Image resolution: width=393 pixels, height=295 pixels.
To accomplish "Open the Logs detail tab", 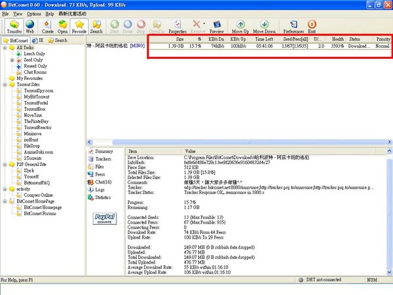I will point(96,189).
